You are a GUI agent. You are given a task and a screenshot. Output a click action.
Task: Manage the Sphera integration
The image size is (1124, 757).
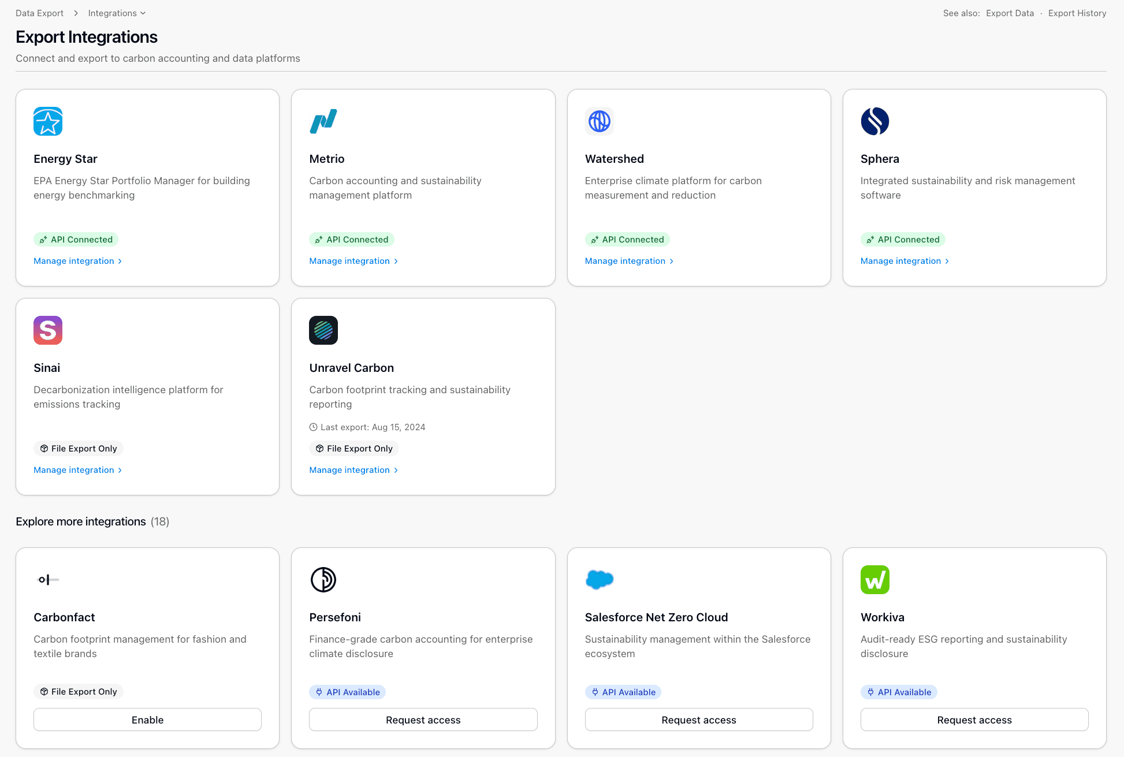coord(905,261)
